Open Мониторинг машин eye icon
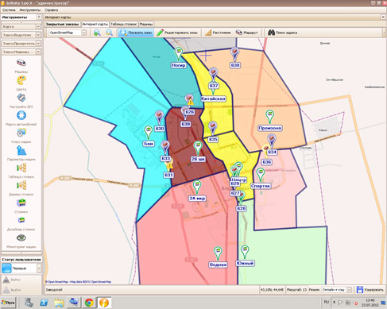The width and height of the screenshot is (387, 309). [x=21, y=238]
